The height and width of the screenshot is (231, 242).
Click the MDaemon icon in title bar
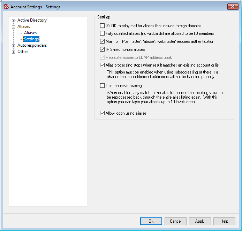[x=6, y=7]
